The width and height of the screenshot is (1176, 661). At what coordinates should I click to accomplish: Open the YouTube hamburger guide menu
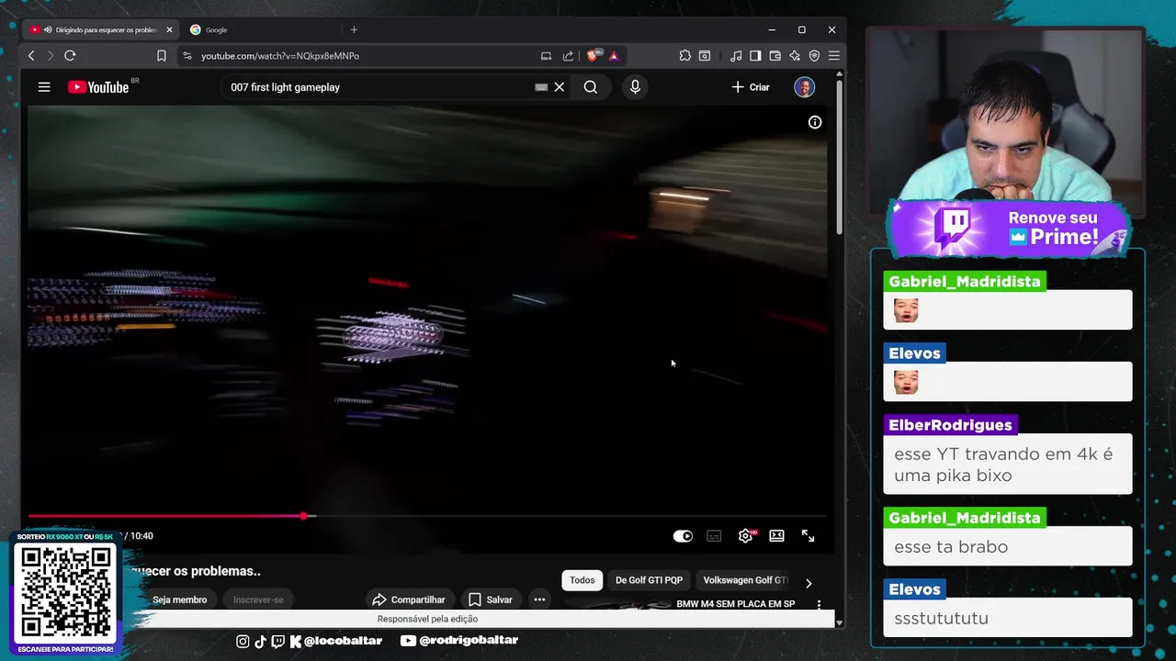click(x=44, y=87)
